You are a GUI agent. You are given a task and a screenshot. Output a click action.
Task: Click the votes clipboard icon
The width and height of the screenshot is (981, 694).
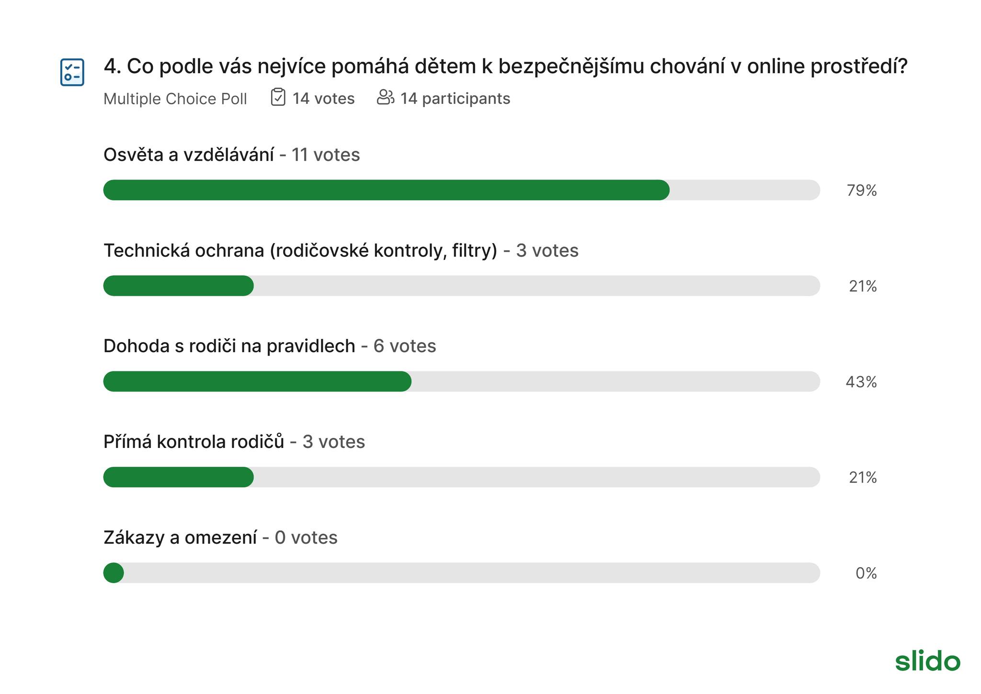(278, 97)
